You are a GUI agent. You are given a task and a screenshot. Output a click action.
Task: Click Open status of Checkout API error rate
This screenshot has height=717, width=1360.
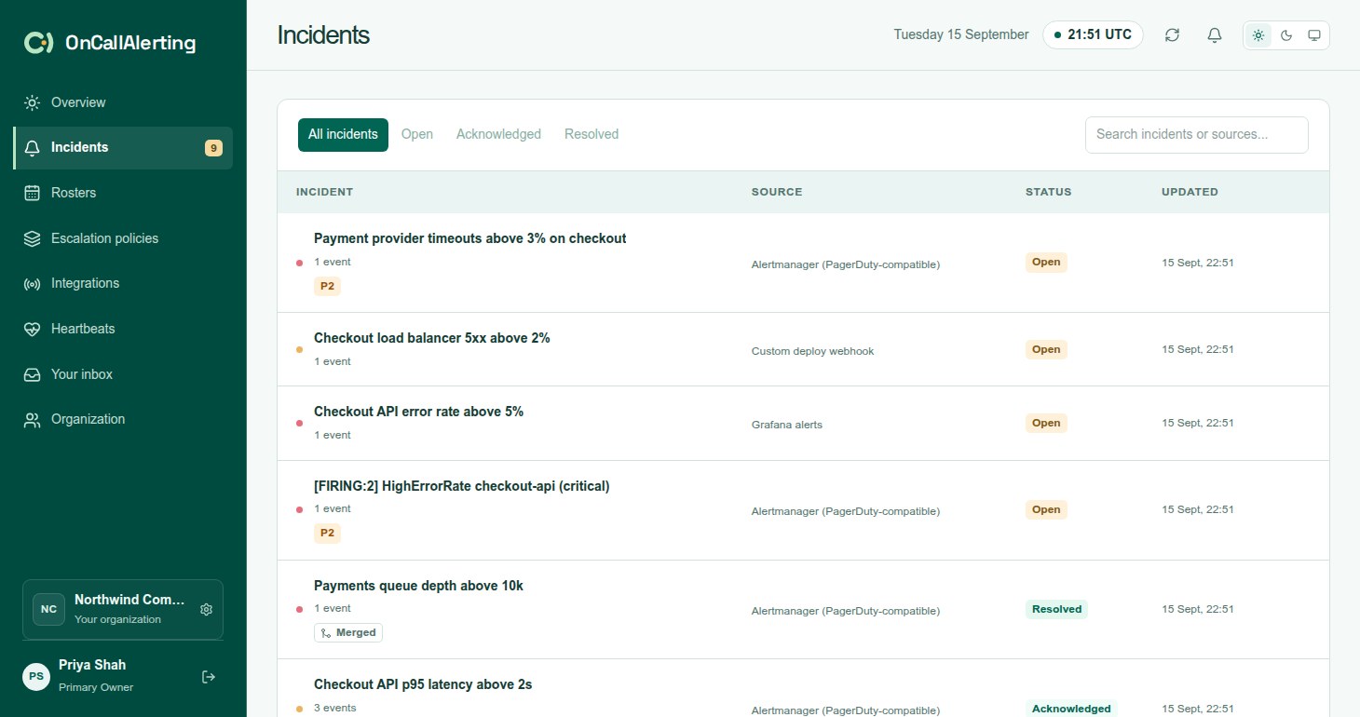click(x=1046, y=423)
